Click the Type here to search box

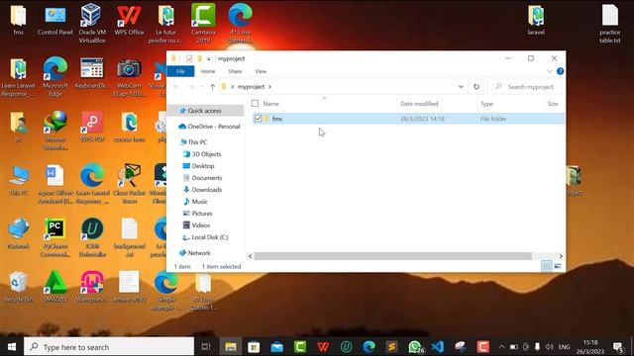click(109, 347)
